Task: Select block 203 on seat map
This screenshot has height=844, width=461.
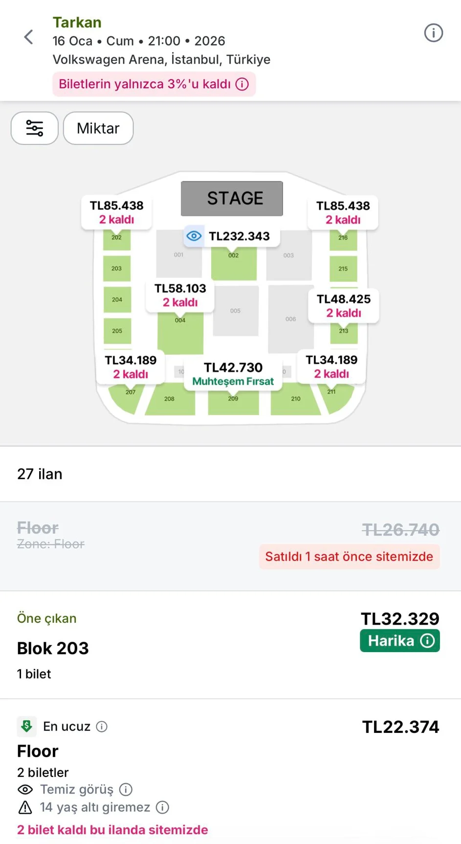Action: (117, 268)
